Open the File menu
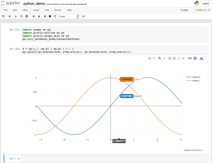Image resolution: width=212 pixels, height=163 pixels. point(5,10)
